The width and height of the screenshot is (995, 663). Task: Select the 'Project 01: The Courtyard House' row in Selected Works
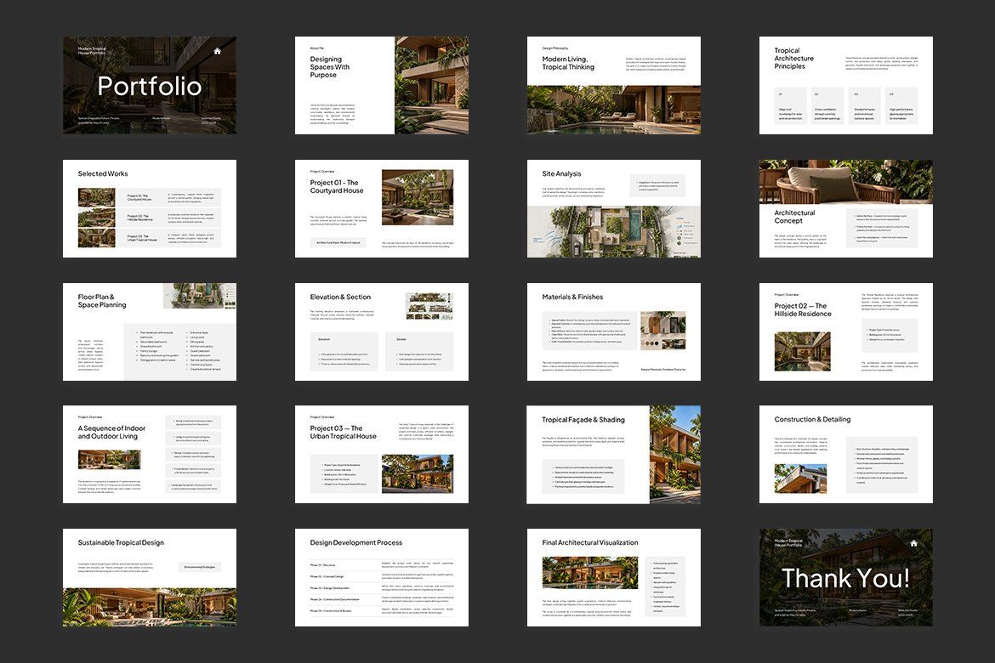(x=149, y=197)
